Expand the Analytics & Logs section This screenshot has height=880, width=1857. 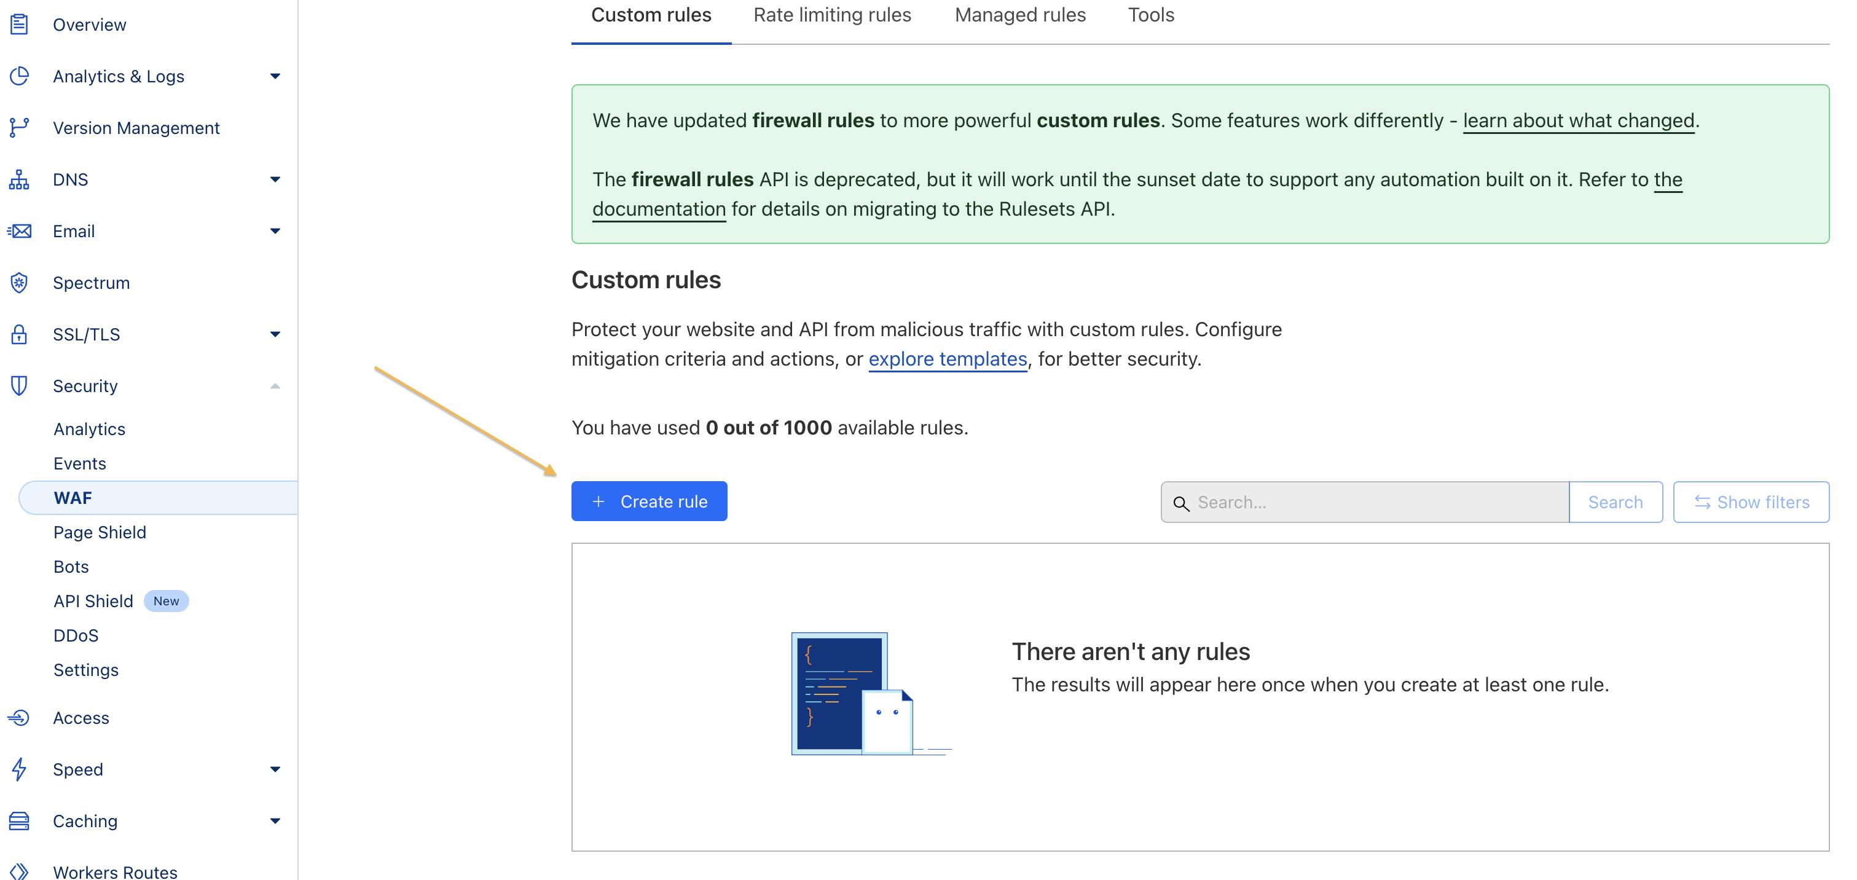click(x=275, y=76)
